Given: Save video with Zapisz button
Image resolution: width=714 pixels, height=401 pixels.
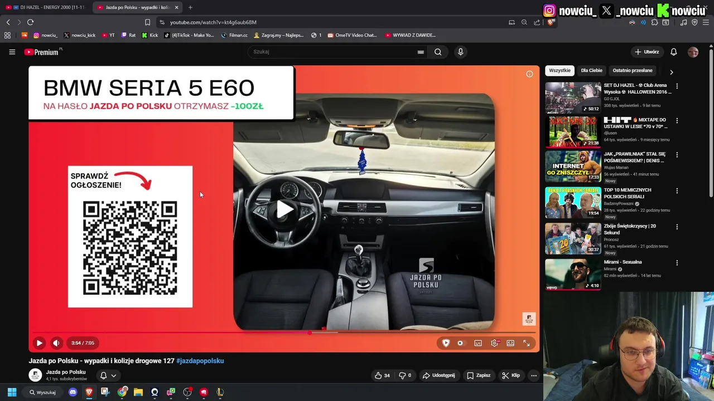Looking at the screenshot, I should tap(479, 375).
